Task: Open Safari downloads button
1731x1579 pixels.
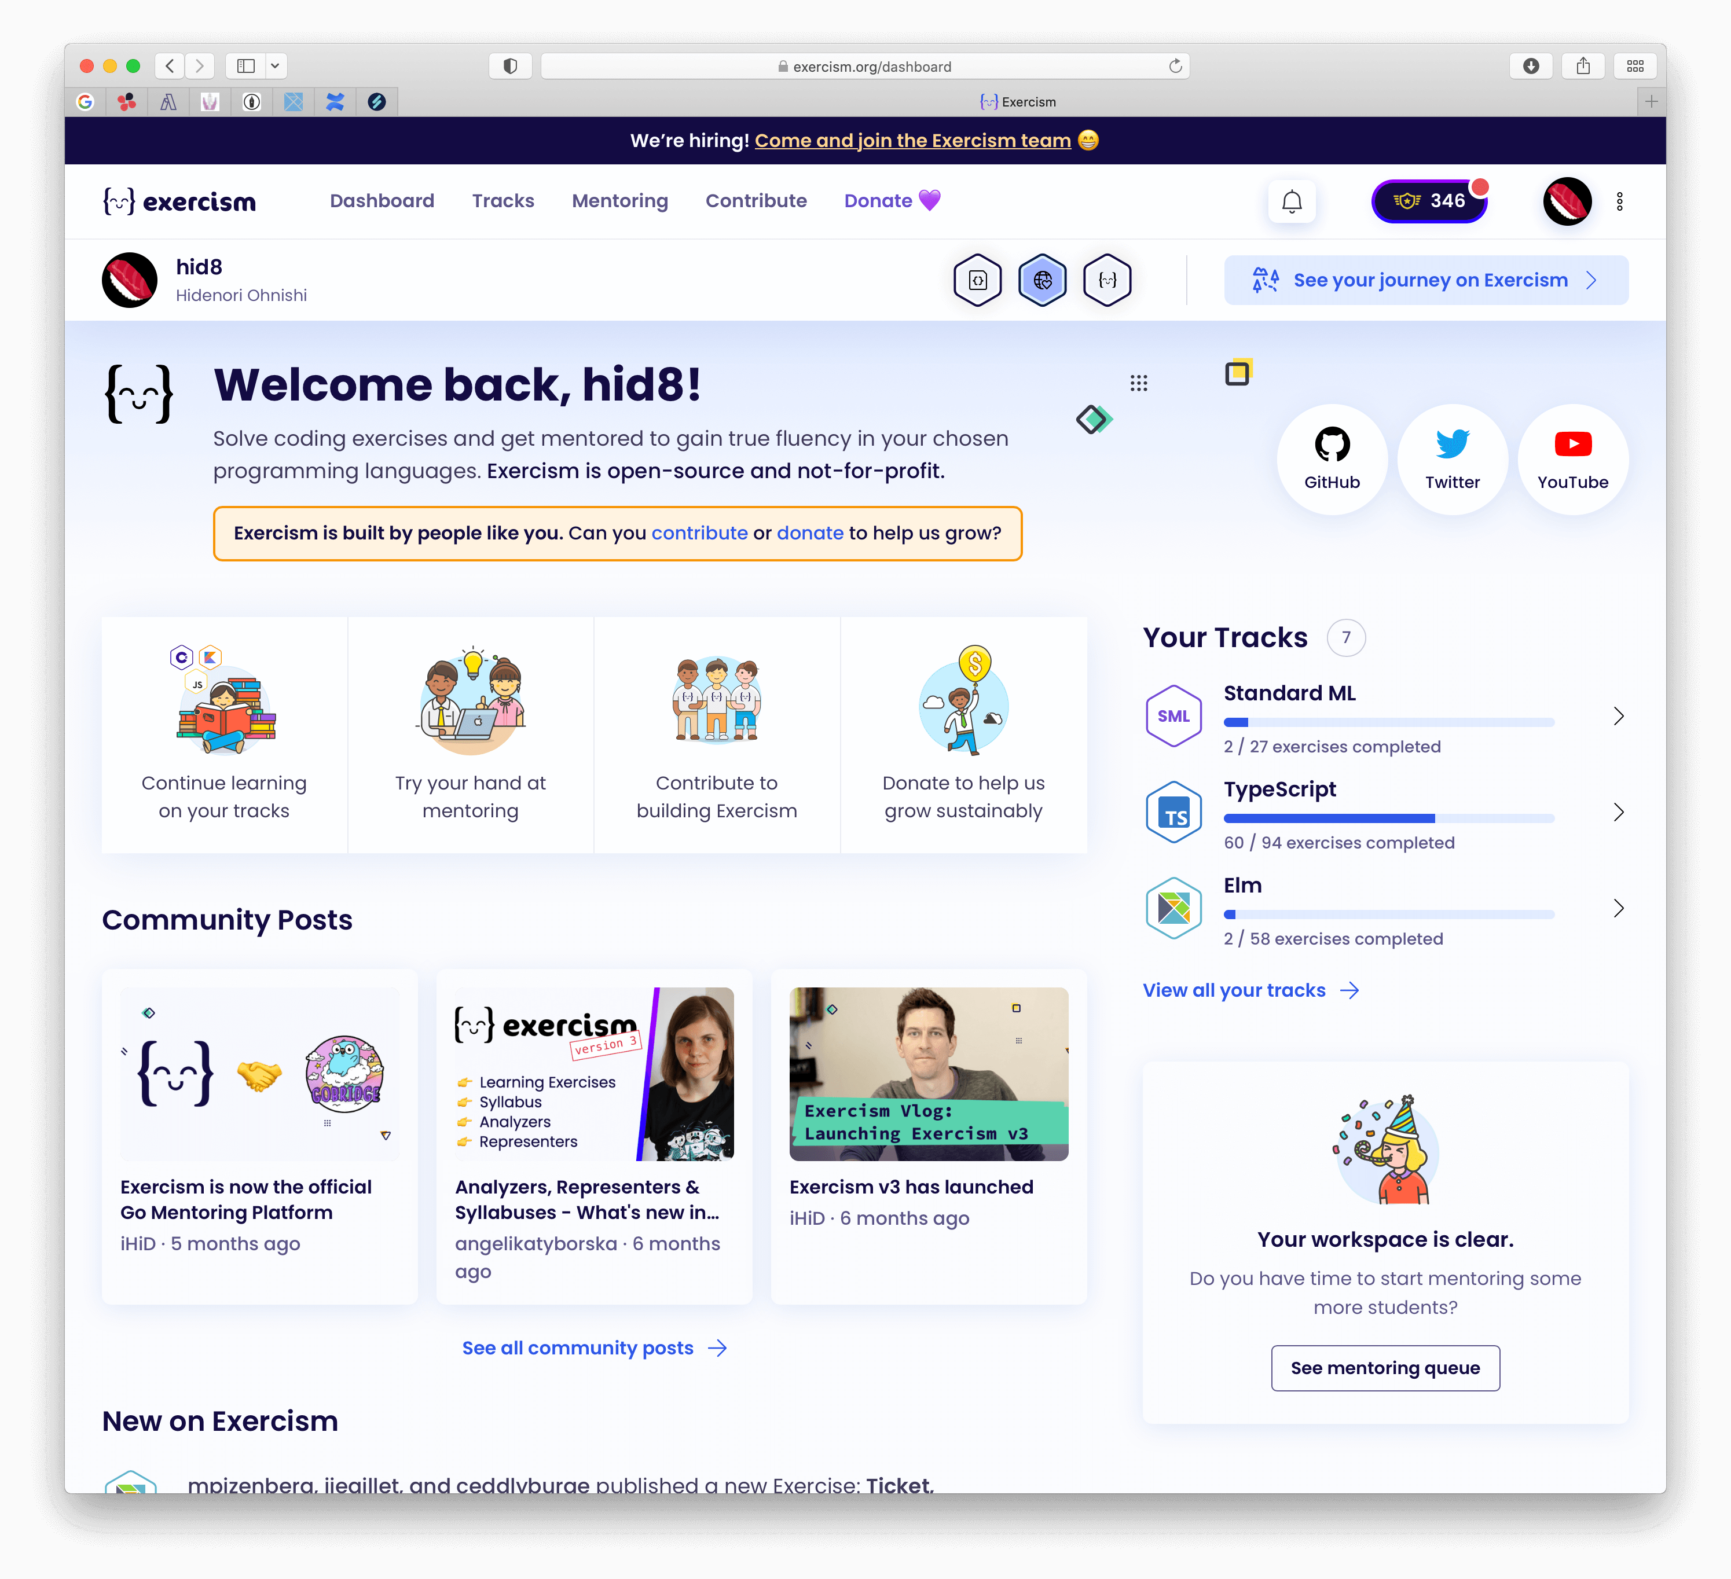Action: (x=1530, y=66)
